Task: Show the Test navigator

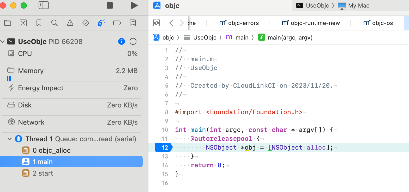Action: [86, 23]
